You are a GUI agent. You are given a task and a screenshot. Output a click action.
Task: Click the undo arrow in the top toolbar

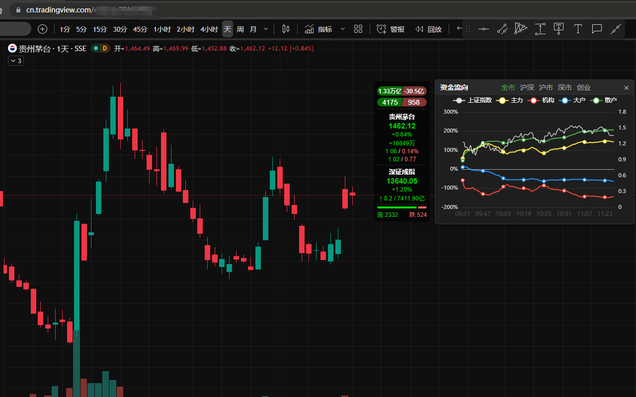click(460, 29)
